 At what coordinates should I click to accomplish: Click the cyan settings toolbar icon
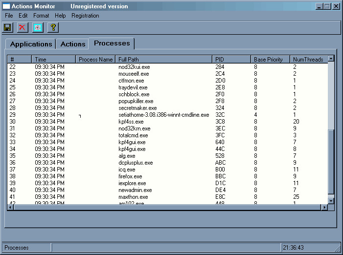click(x=38, y=27)
